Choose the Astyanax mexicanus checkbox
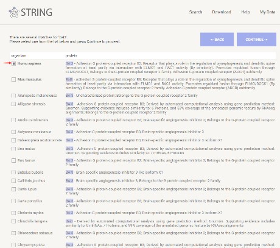Screen dimensions: 280x248 [13, 132]
